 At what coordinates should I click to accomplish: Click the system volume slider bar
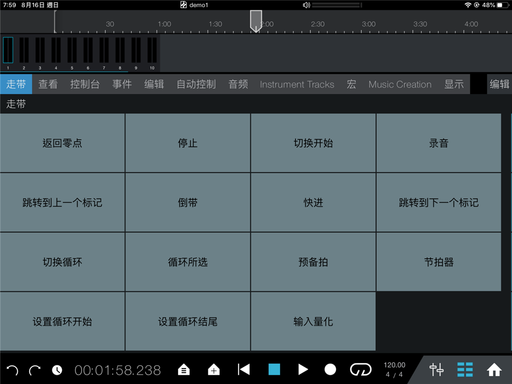[x=336, y=5]
